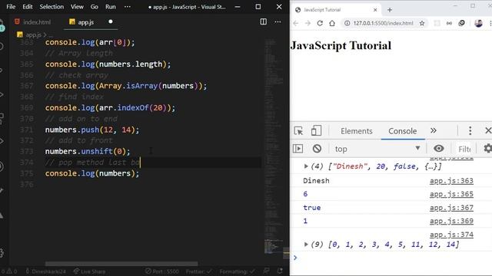The image size is (492, 276).
Task: Click the Live Share status bar item
Action: pyautogui.click(x=89, y=271)
